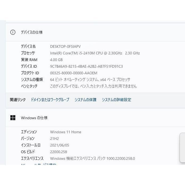Open the システムの詳細設定 link
The width and height of the screenshot is (185, 185).
[x=117, y=100]
